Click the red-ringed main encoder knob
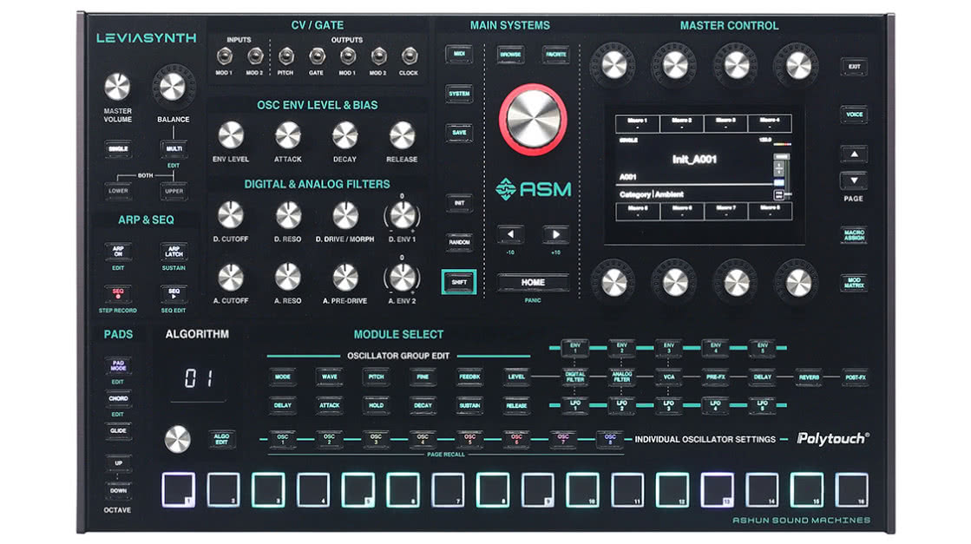 533,119
